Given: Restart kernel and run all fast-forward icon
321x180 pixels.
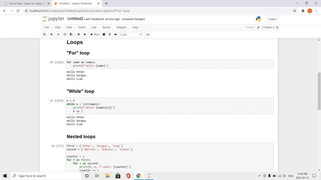Looking at the screenshot, I should tap(115, 34).
